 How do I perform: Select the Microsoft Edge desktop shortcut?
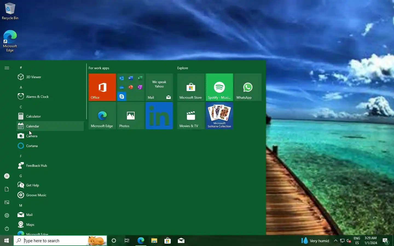coord(10,41)
